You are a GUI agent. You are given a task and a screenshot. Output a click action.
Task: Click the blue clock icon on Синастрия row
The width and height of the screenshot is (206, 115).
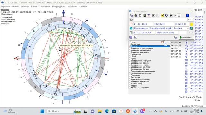(x=165, y=44)
